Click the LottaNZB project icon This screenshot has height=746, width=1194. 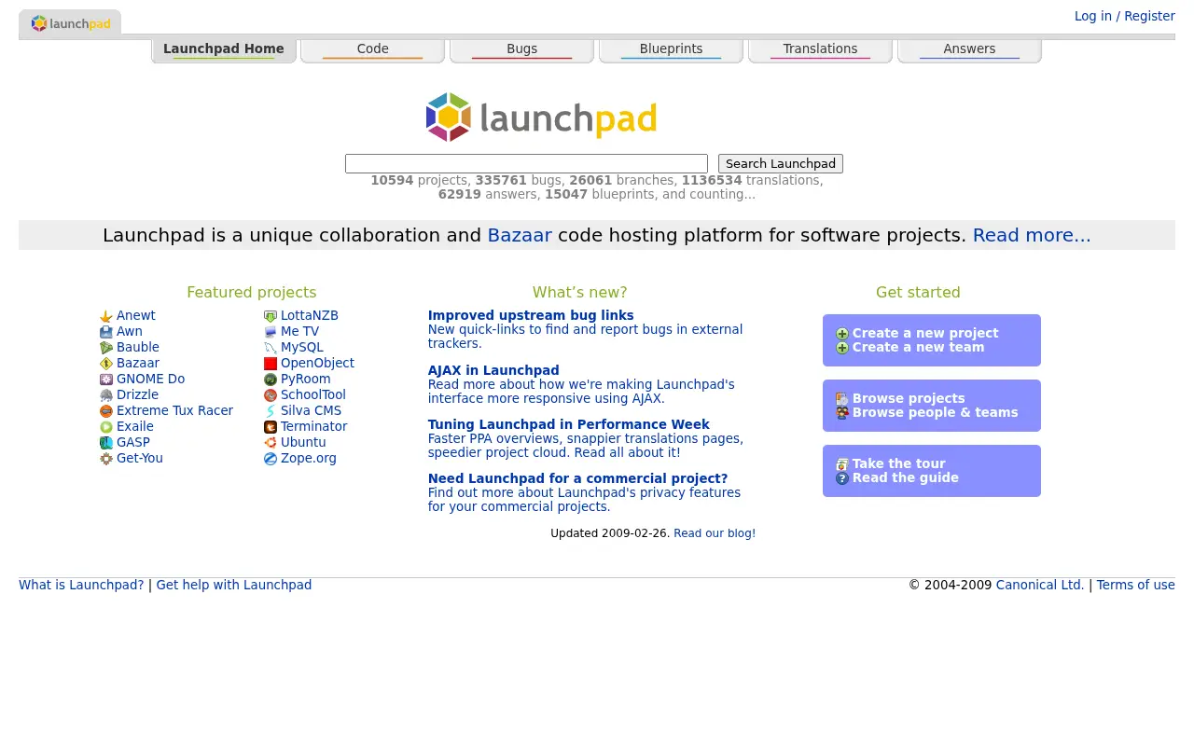(271, 316)
